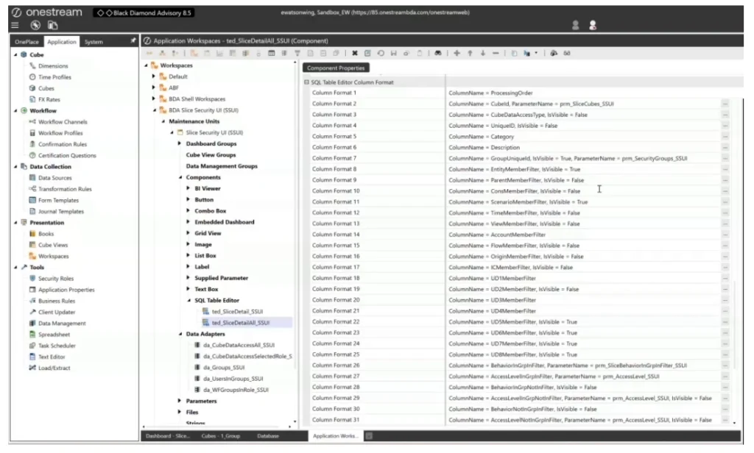
Task: Click the Component Properties tab button
Action: 336,68
